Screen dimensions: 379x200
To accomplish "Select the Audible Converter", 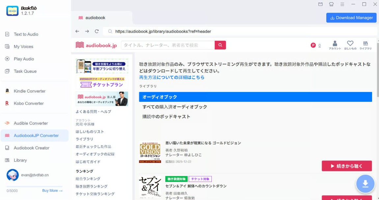I will (31, 123).
